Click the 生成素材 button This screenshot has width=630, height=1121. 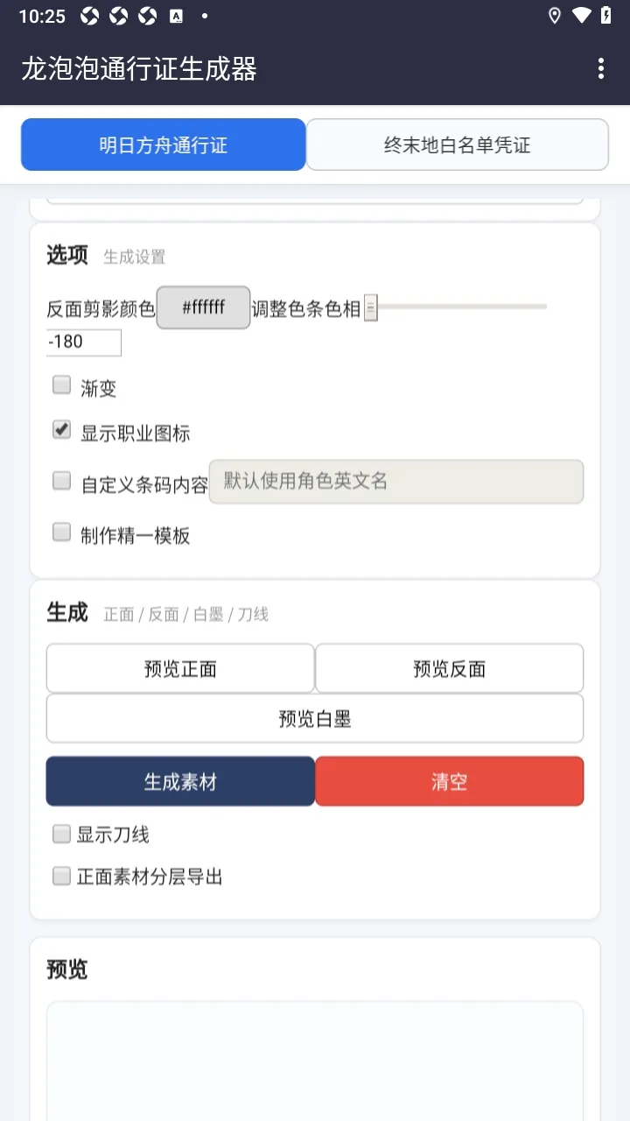(180, 781)
